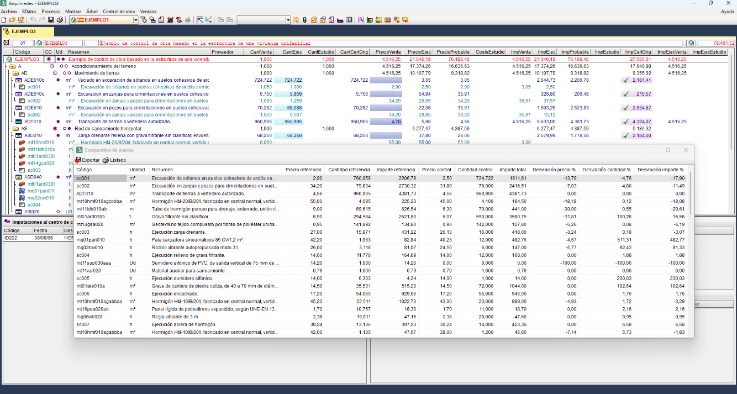This screenshot has height=394, width=737.
Task: Click the open folder toolbar icon
Action: tap(12, 20)
